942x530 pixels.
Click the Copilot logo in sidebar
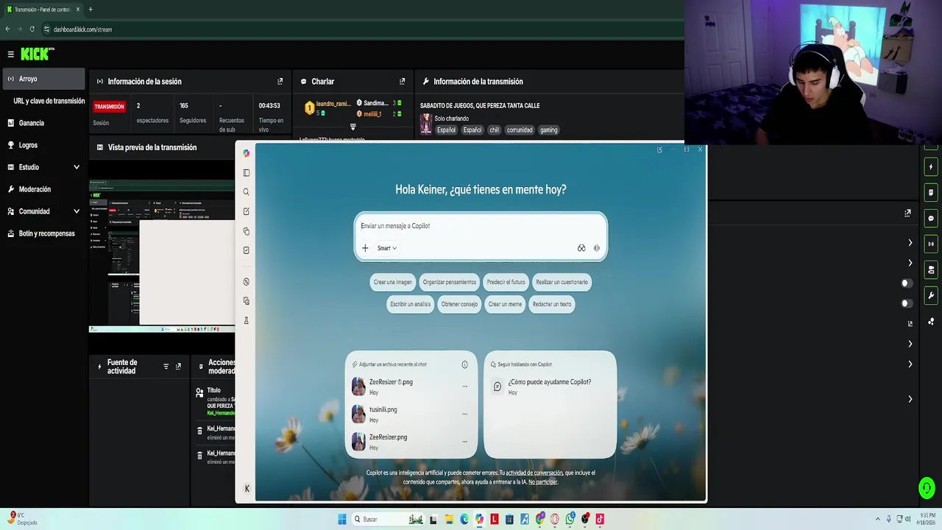(x=246, y=153)
